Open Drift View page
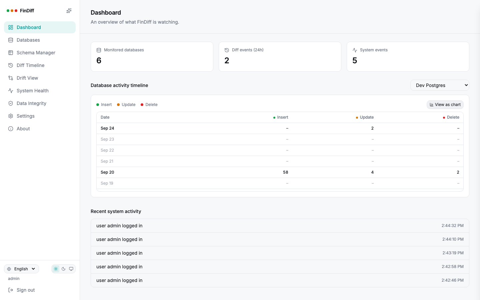The width and height of the screenshot is (480, 300). [x=40, y=78]
